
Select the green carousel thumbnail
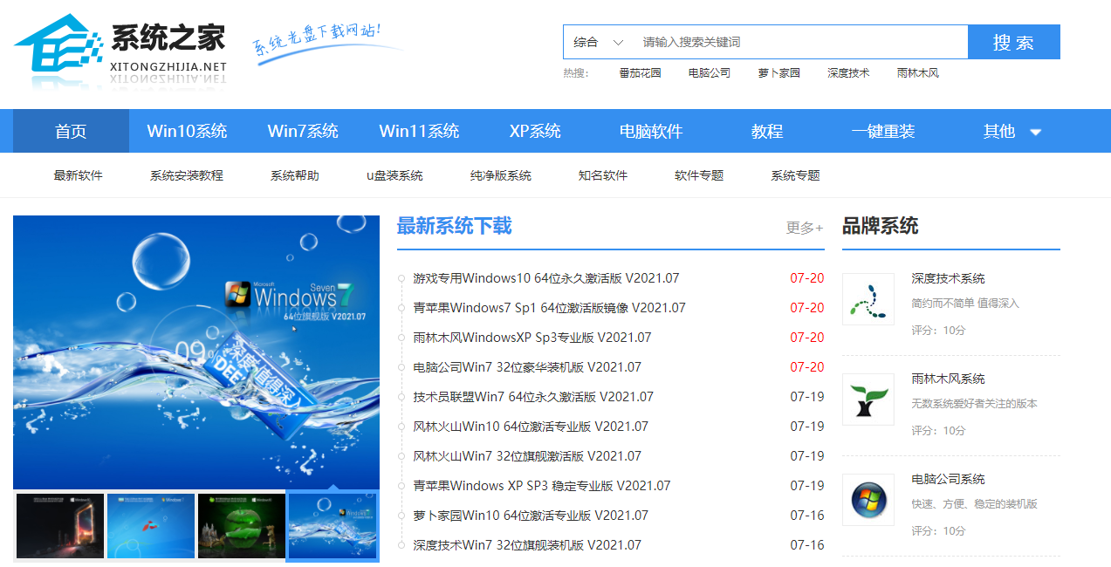coord(242,526)
